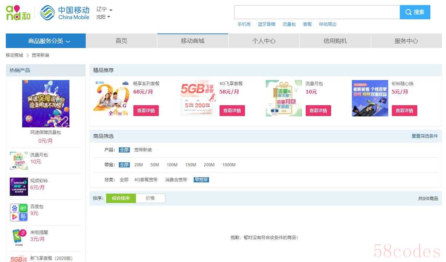Click the 网速保障流量包 product name

click(x=46, y=132)
